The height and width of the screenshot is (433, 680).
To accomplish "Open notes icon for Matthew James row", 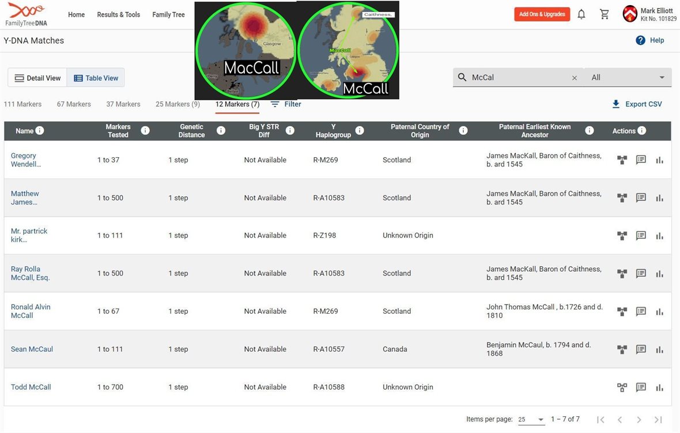I will [641, 198].
